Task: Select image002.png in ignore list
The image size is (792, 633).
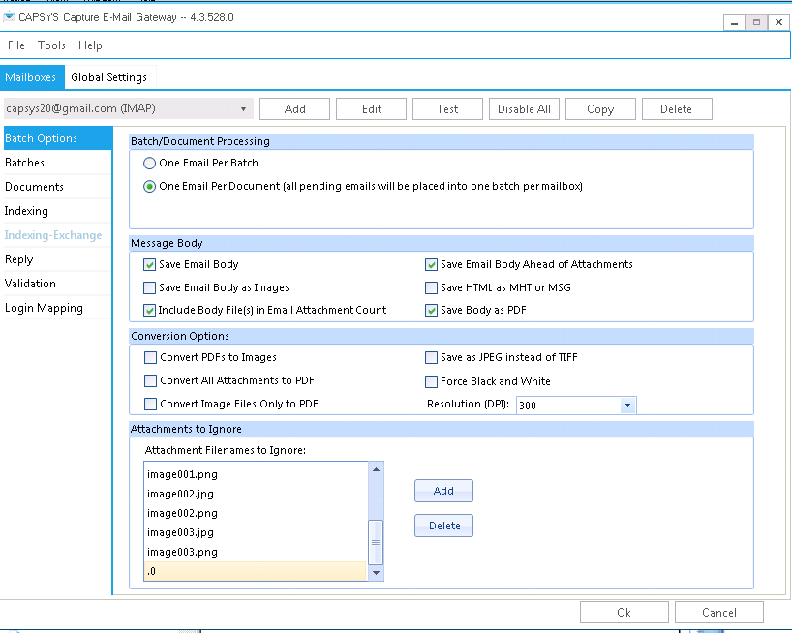Action: tap(256, 513)
